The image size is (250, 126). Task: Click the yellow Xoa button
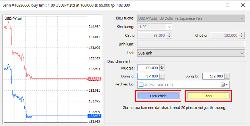click(x=208, y=96)
